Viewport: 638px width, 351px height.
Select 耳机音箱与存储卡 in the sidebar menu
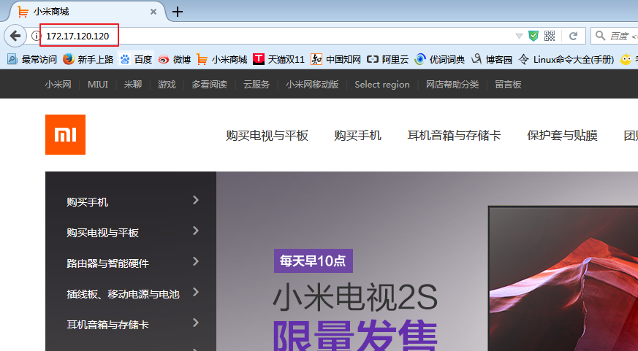(108, 325)
